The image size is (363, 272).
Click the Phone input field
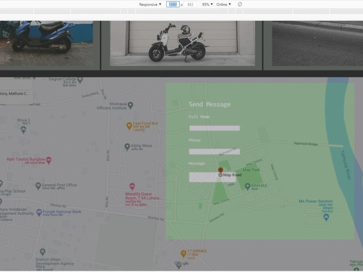click(x=215, y=152)
